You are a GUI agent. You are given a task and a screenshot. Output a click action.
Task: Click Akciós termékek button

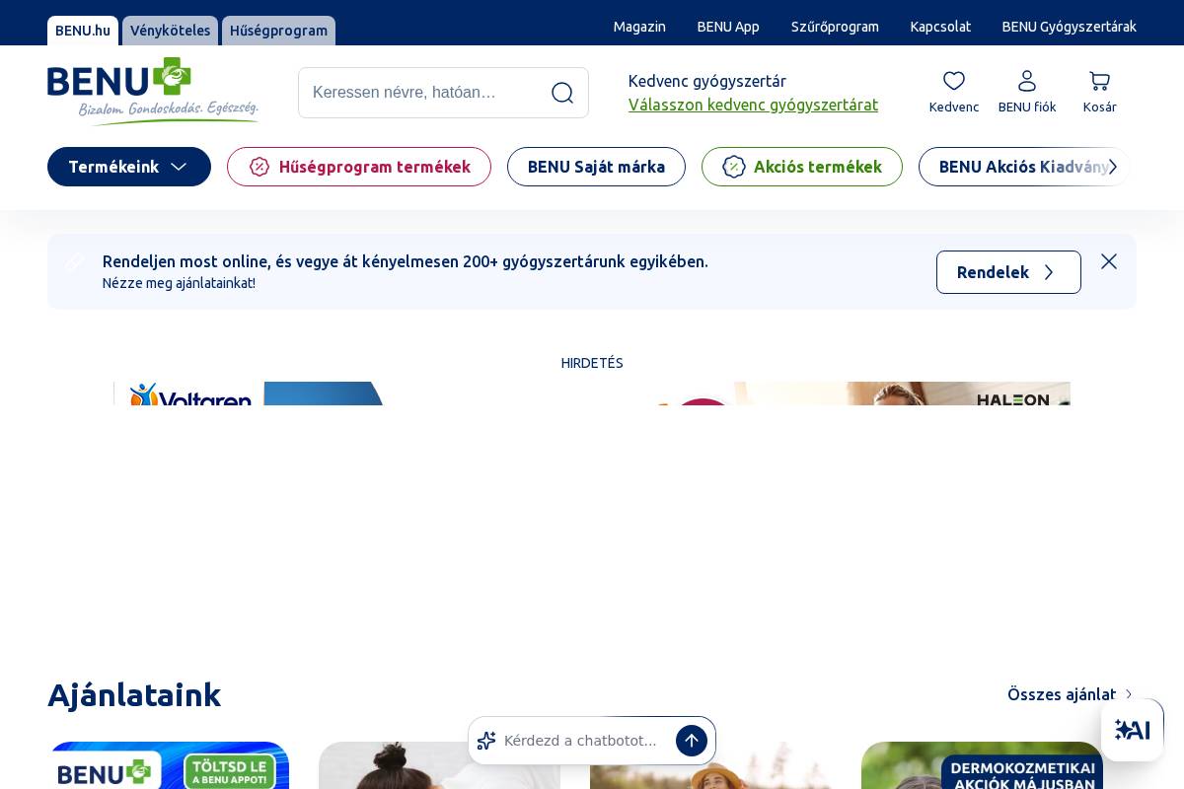[802, 167]
